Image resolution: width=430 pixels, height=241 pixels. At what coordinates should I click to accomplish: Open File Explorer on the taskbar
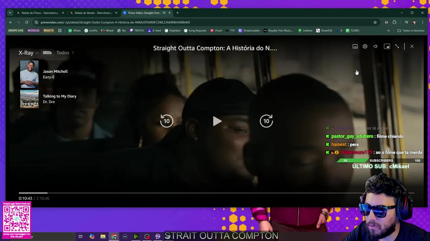103,237
